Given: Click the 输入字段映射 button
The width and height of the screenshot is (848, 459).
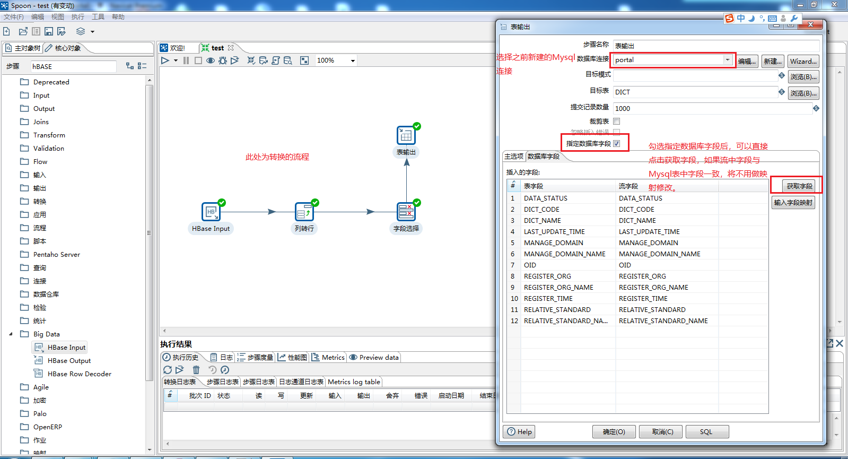Looking at the screenshot, I should 793,203.
